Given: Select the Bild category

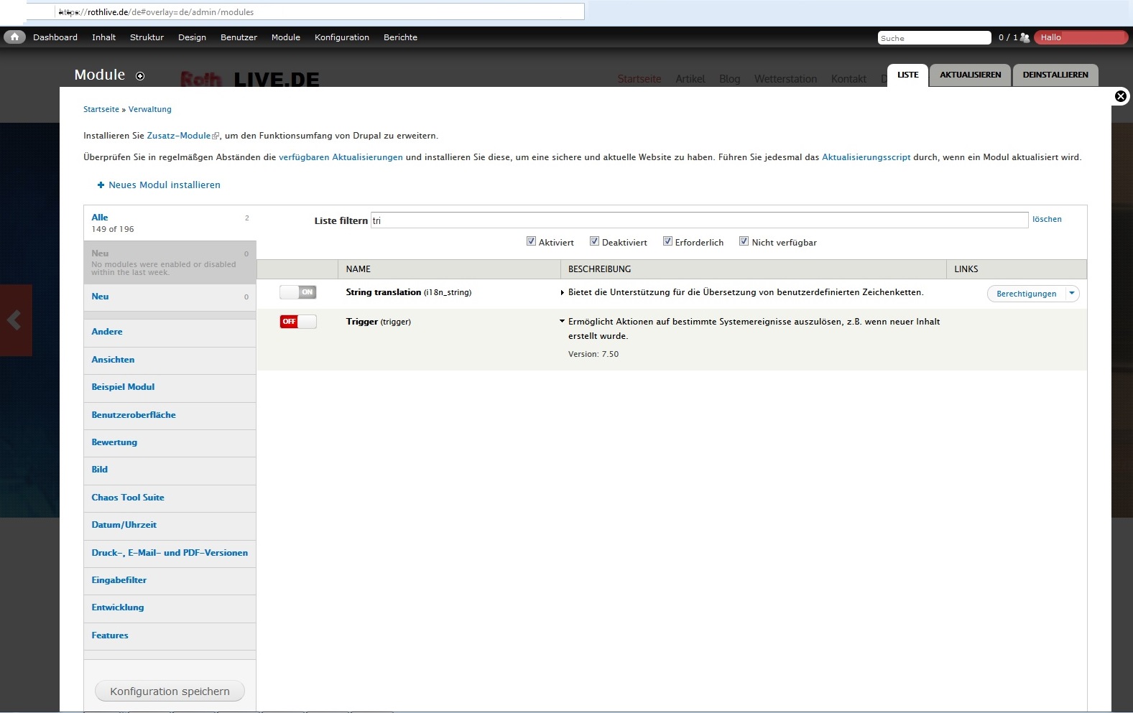Looking at the screenshot, I should pos(170,470).
